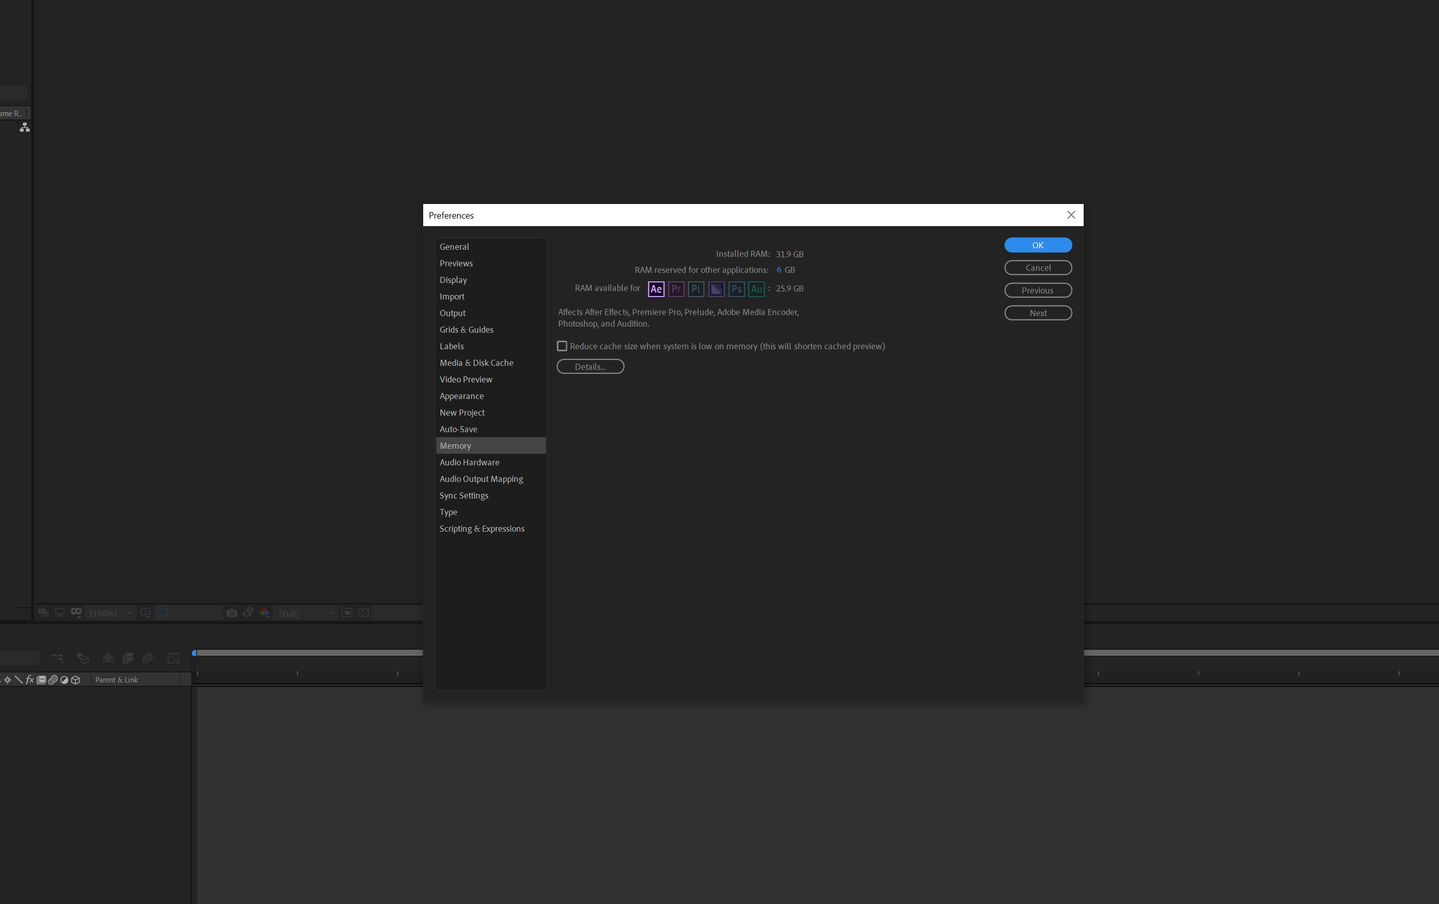Switch to the Media & Disk Cache section
The width and height of the screenshot is (1439, 904).
click(476, 363)
